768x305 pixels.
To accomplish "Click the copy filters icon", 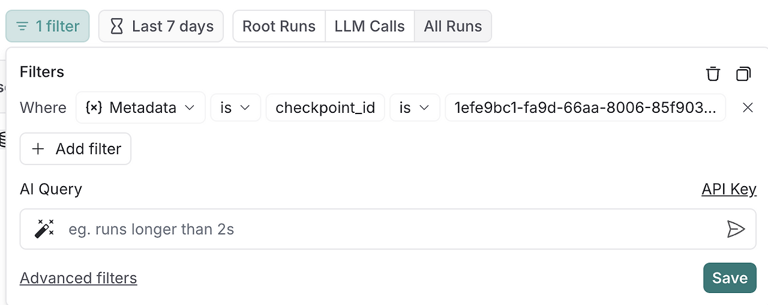I will click(743, 74).
